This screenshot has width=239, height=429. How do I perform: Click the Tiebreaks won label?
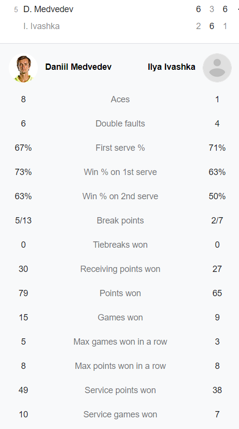click(x=120, y=245)
